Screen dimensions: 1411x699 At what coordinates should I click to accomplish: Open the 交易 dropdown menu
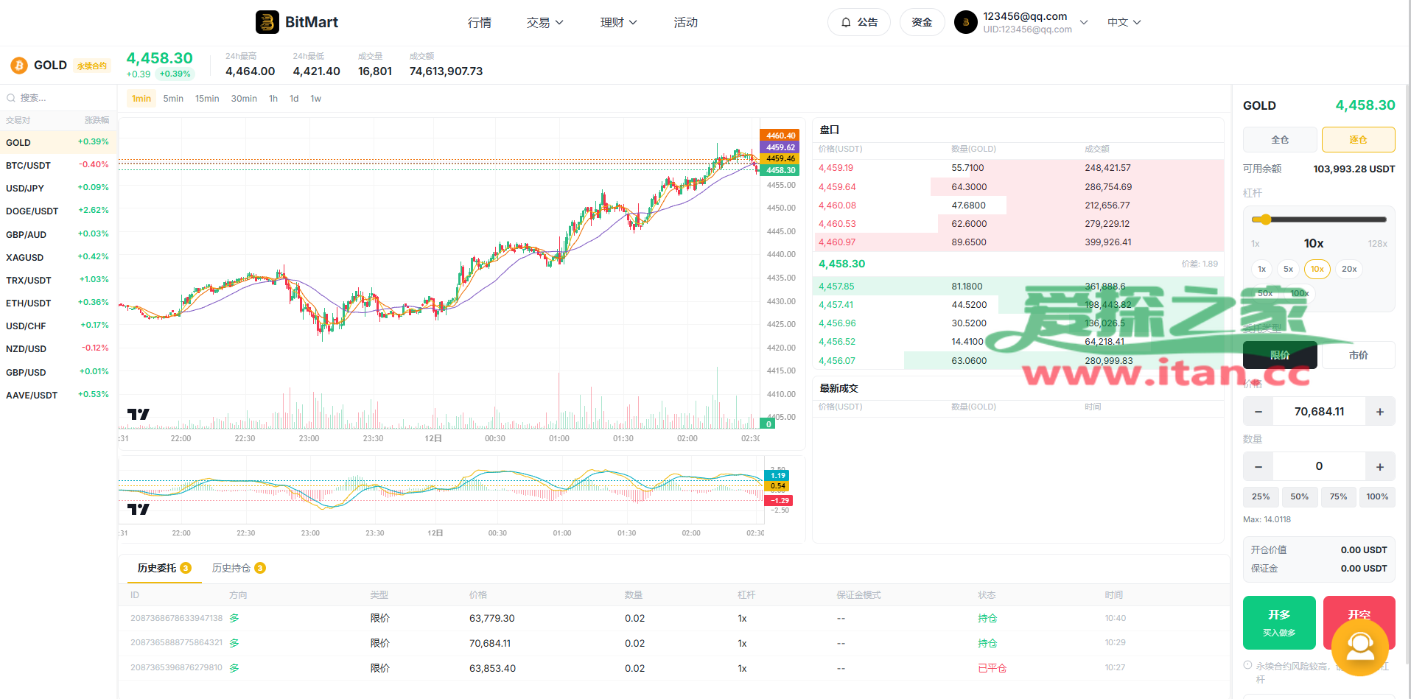pyautogui.click(x=545, y=23)
